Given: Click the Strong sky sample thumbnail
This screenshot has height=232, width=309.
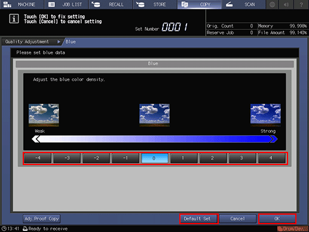Looking at the screenshot, I should click(265, 115).
